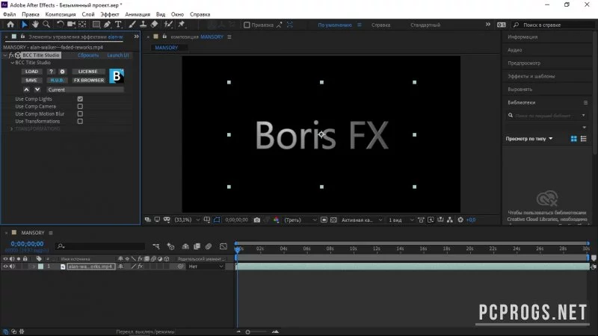Open the 33,1% magnification dropdown
Image resolution: width=598 pixels, height=336 pixels.
click(x=187, y=220)
